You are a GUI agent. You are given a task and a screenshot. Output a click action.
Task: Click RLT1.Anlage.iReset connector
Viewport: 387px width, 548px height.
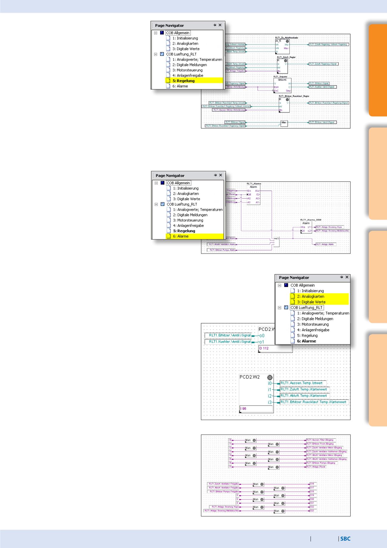tap(316, 467)
